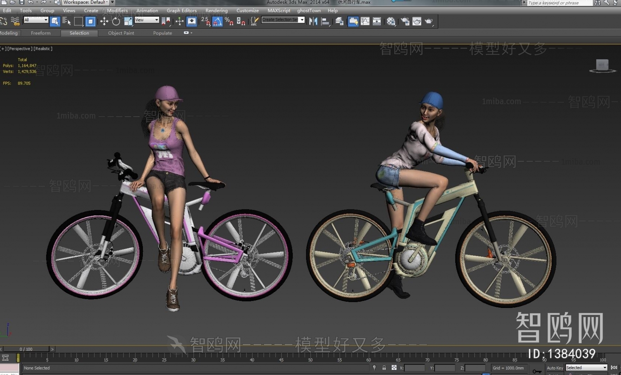Expand quick access toolbar arrow
The height and width of the screenshot is (375, 621).
coord(113,2)
